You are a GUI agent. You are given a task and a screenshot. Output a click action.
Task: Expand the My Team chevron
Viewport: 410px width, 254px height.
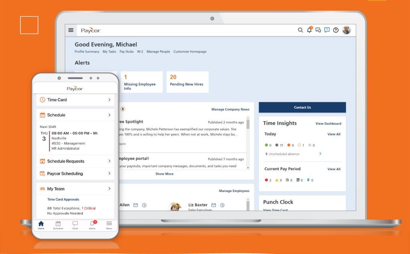109,189
